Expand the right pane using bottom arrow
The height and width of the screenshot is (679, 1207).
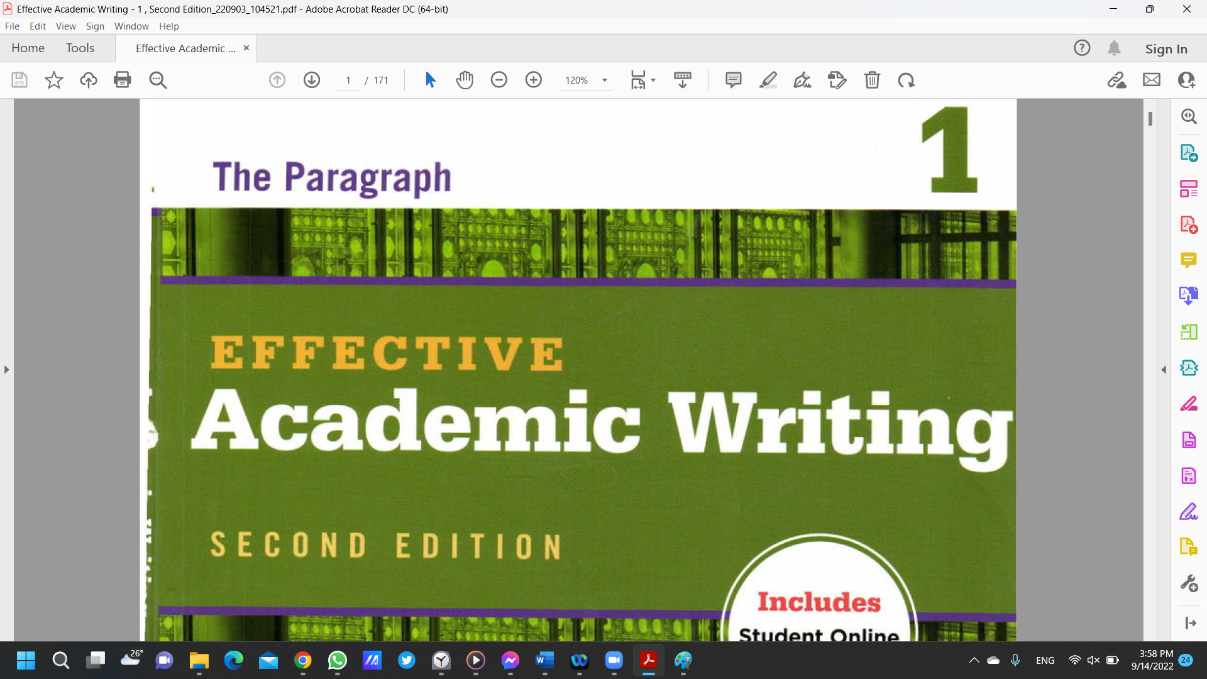1190,623
